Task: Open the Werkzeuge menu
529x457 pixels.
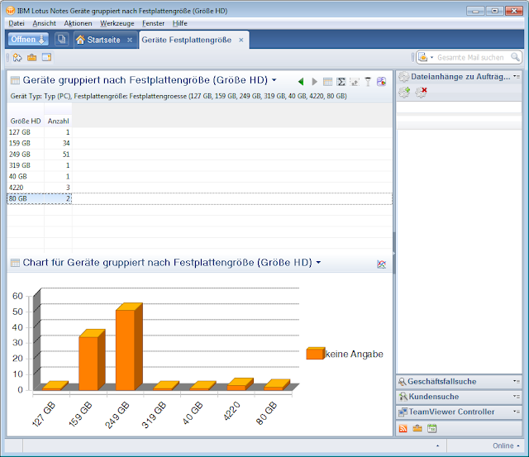Action: coord(117,23)
